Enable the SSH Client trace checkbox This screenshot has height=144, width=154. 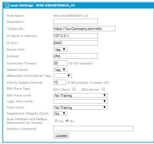pyautogui.click(x=74, y=89)
